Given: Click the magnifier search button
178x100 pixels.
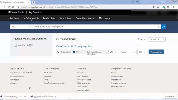Looking at the screenshot, I should (x=164, y=27).
